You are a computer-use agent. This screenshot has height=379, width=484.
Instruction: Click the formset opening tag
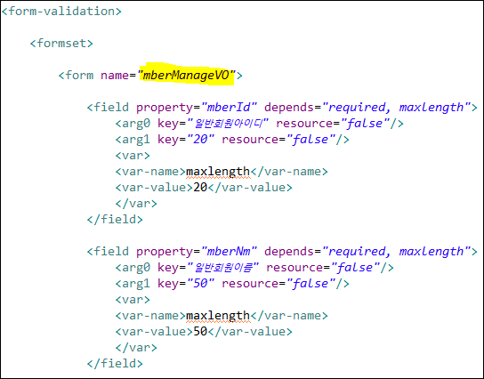pyautogui.click(x=61, y=44)
